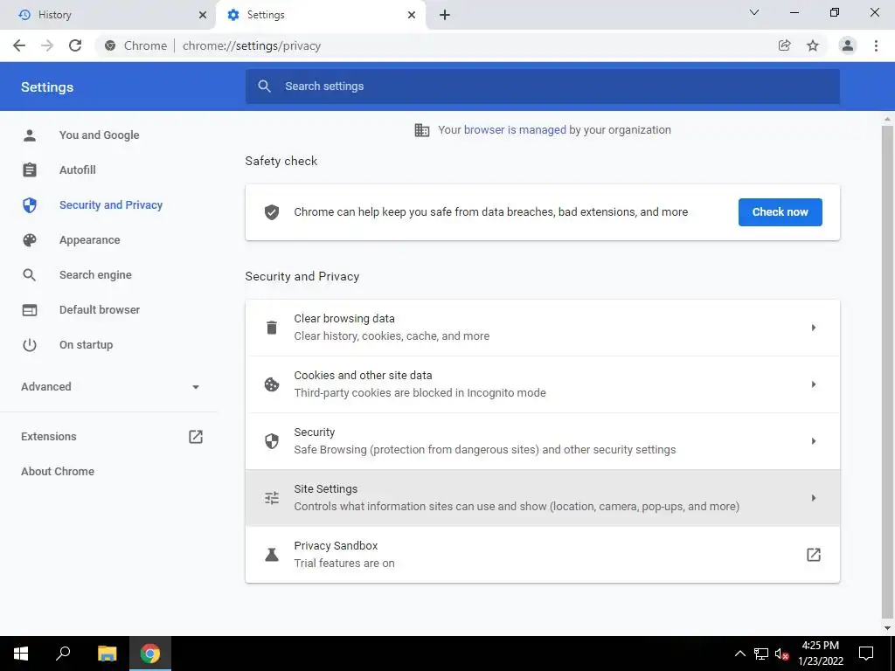Image resolution: width=895 pixels, height=671 pixels.
Task: Open File Explorer from taskbar
Action: 107,654
